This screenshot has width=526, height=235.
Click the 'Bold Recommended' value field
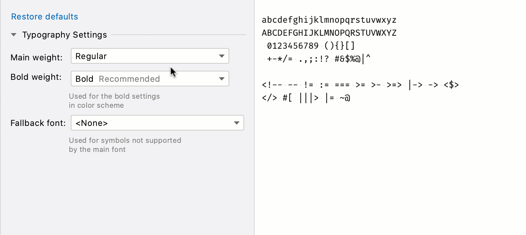pyautogui.click(x=118, y=79)
